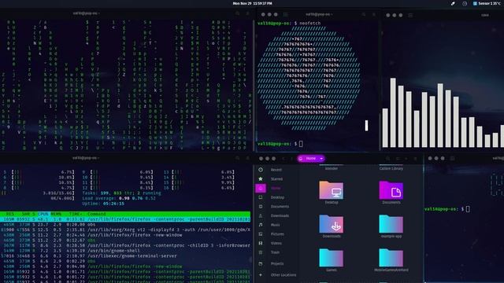Sort htop by RES column
Image resolution: width=504 pixels, height=283 pixels.
point(10,214)
